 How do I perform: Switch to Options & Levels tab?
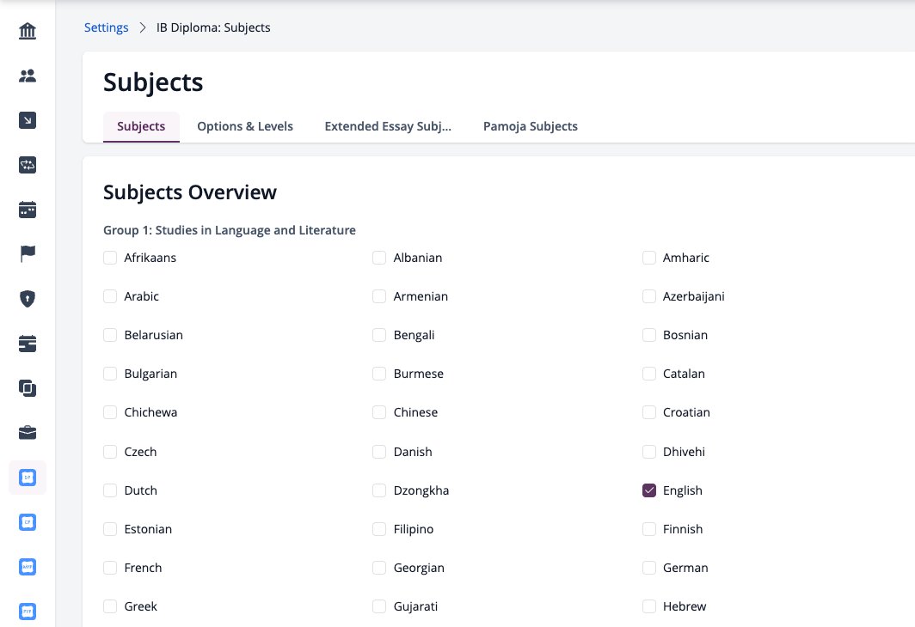(245, 126)
